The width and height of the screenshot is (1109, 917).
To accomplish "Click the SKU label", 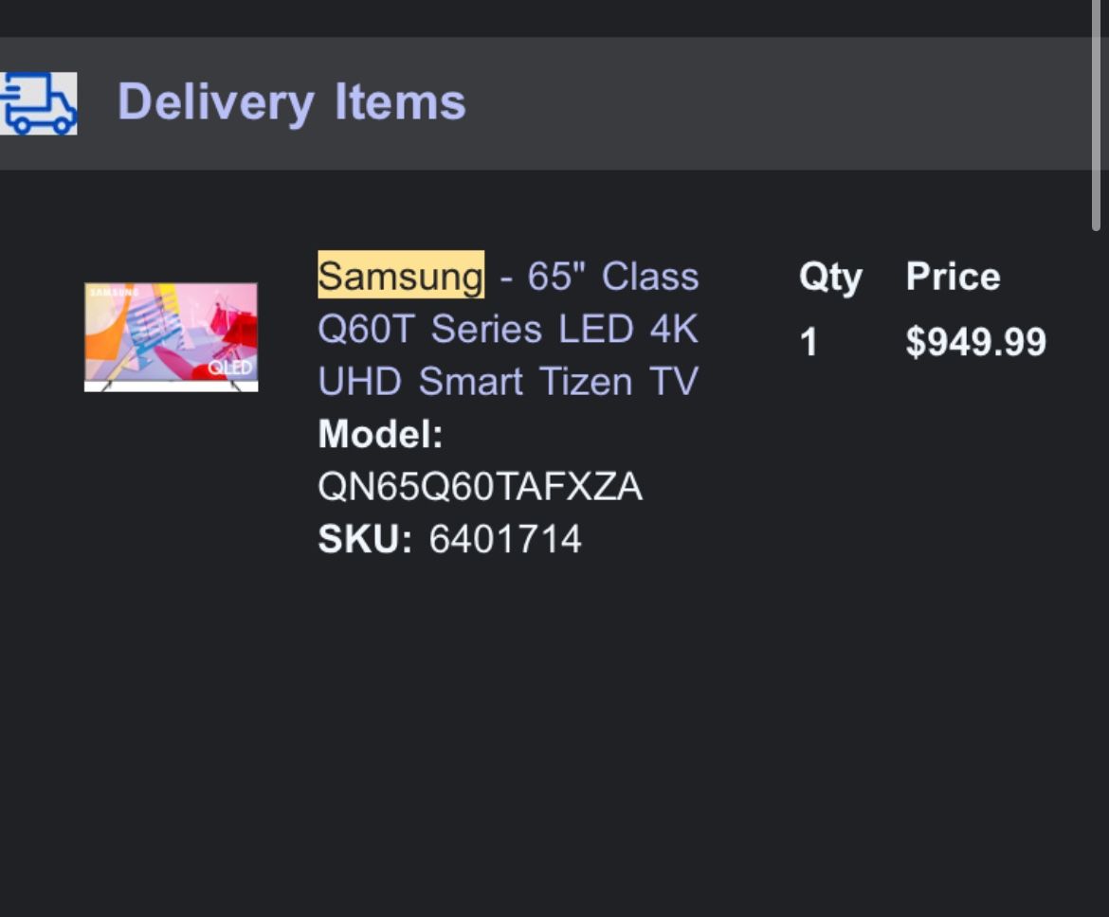I will click(365, 539).
